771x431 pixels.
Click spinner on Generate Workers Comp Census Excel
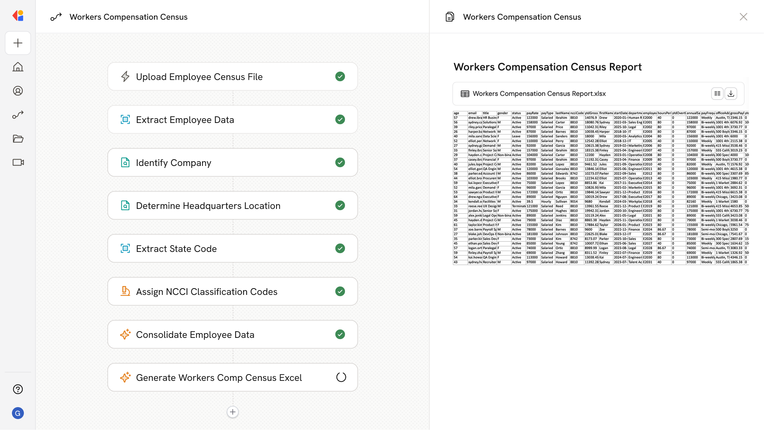(341, 377)
